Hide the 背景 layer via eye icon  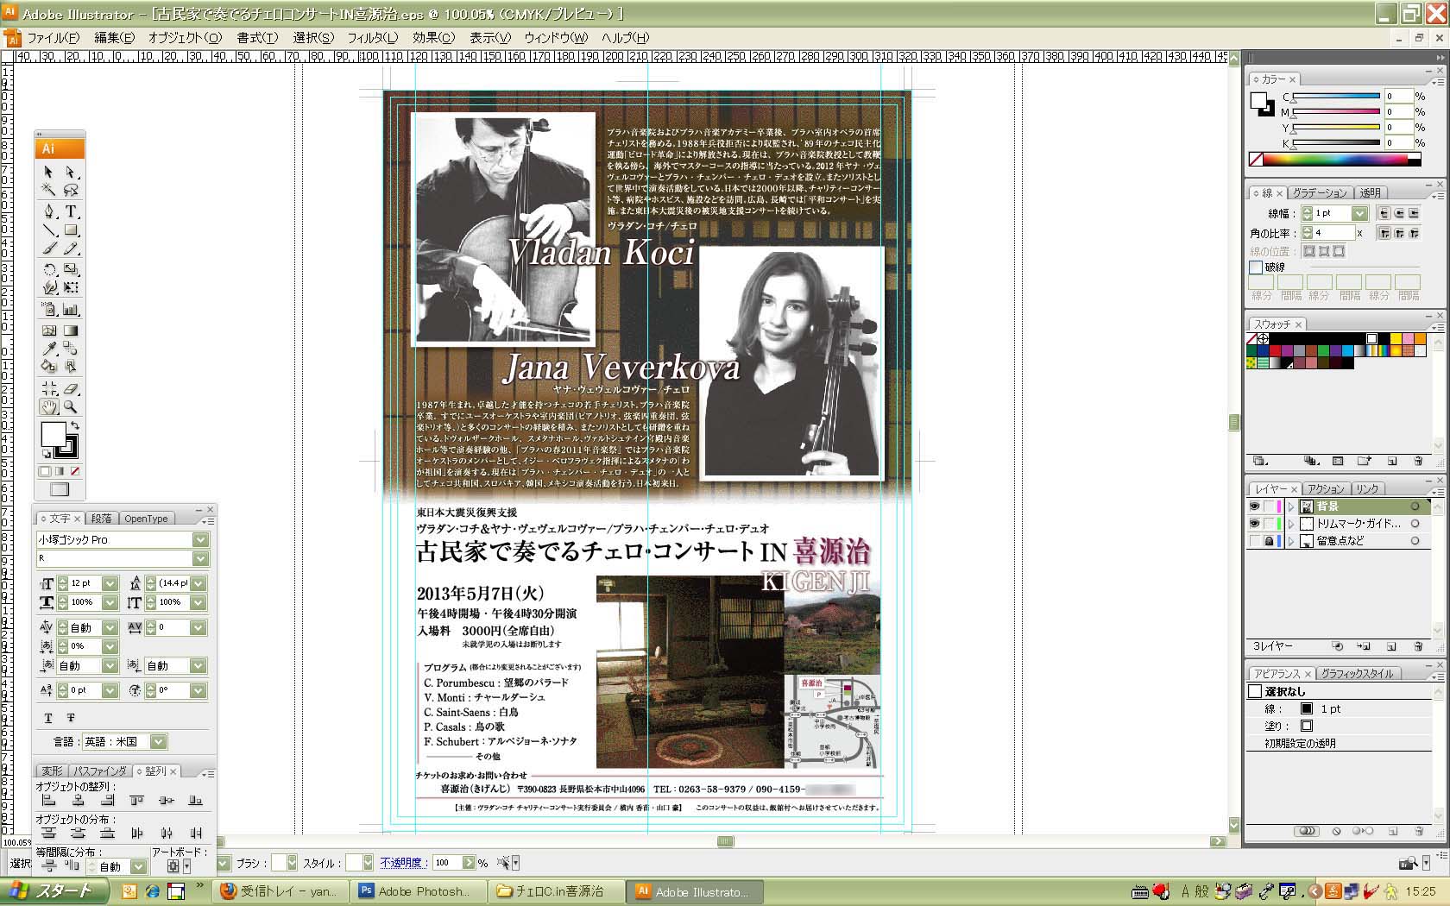[x=1254, y=506]
